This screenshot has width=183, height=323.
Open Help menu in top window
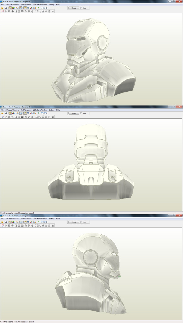pyautogui.click(x=58, y=4)
